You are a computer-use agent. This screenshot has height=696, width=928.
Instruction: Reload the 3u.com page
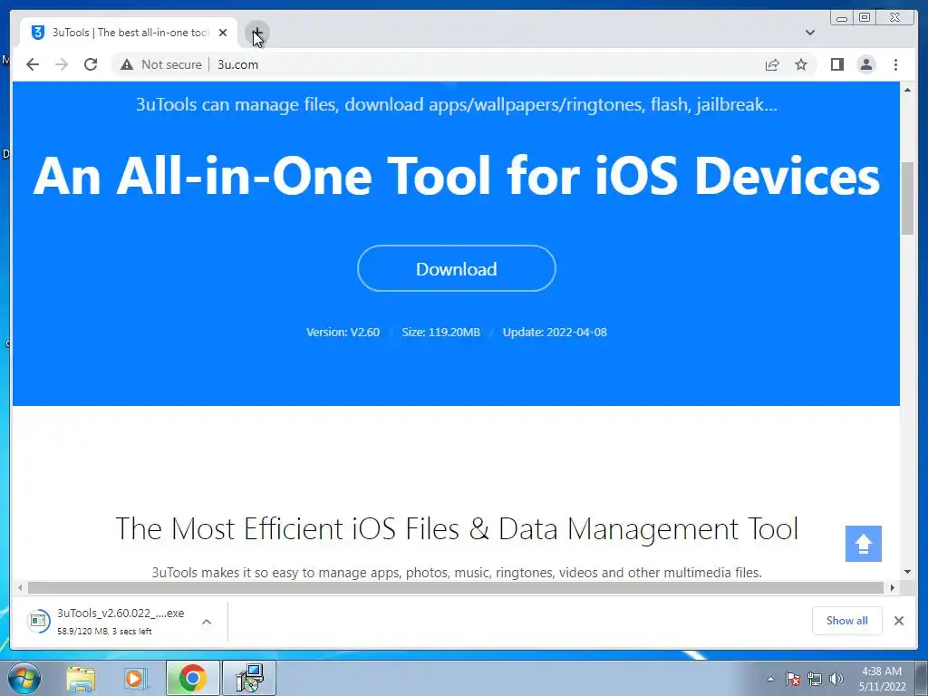tap(91, 64)
